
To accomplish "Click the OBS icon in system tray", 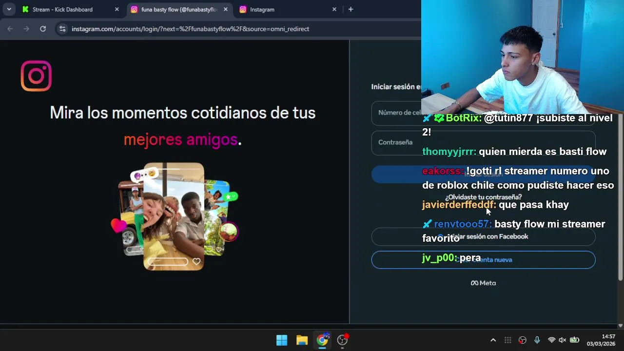I will [x=522, y=340].
